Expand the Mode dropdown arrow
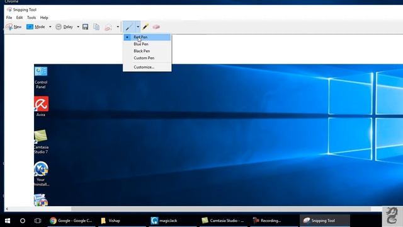403x227 pixels. pyautogui.click(x=50, y=26)
